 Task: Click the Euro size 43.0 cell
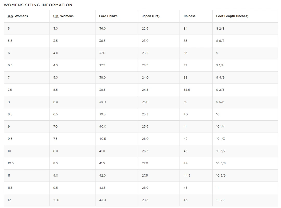103,200
